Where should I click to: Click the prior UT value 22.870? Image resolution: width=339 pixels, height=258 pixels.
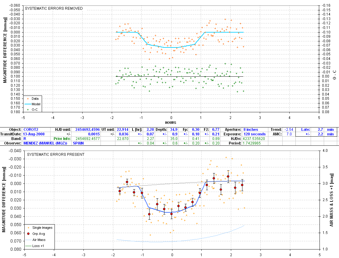[122, 139]
